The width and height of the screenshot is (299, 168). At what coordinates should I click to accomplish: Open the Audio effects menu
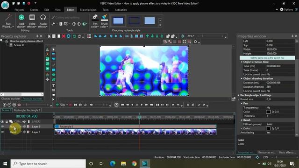(x=43, y=21)
